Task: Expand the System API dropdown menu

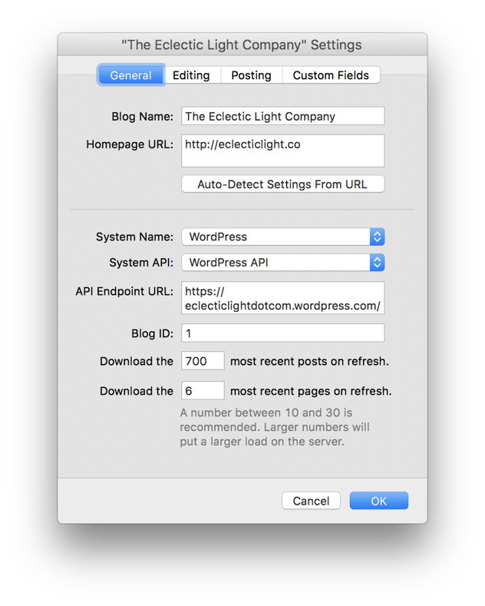Action: click(x=275, y=262)
